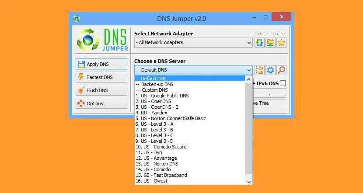This screenshot has width=363, height=193.
Task: Click Flush DNS button
Action: (x=101, y=90)
